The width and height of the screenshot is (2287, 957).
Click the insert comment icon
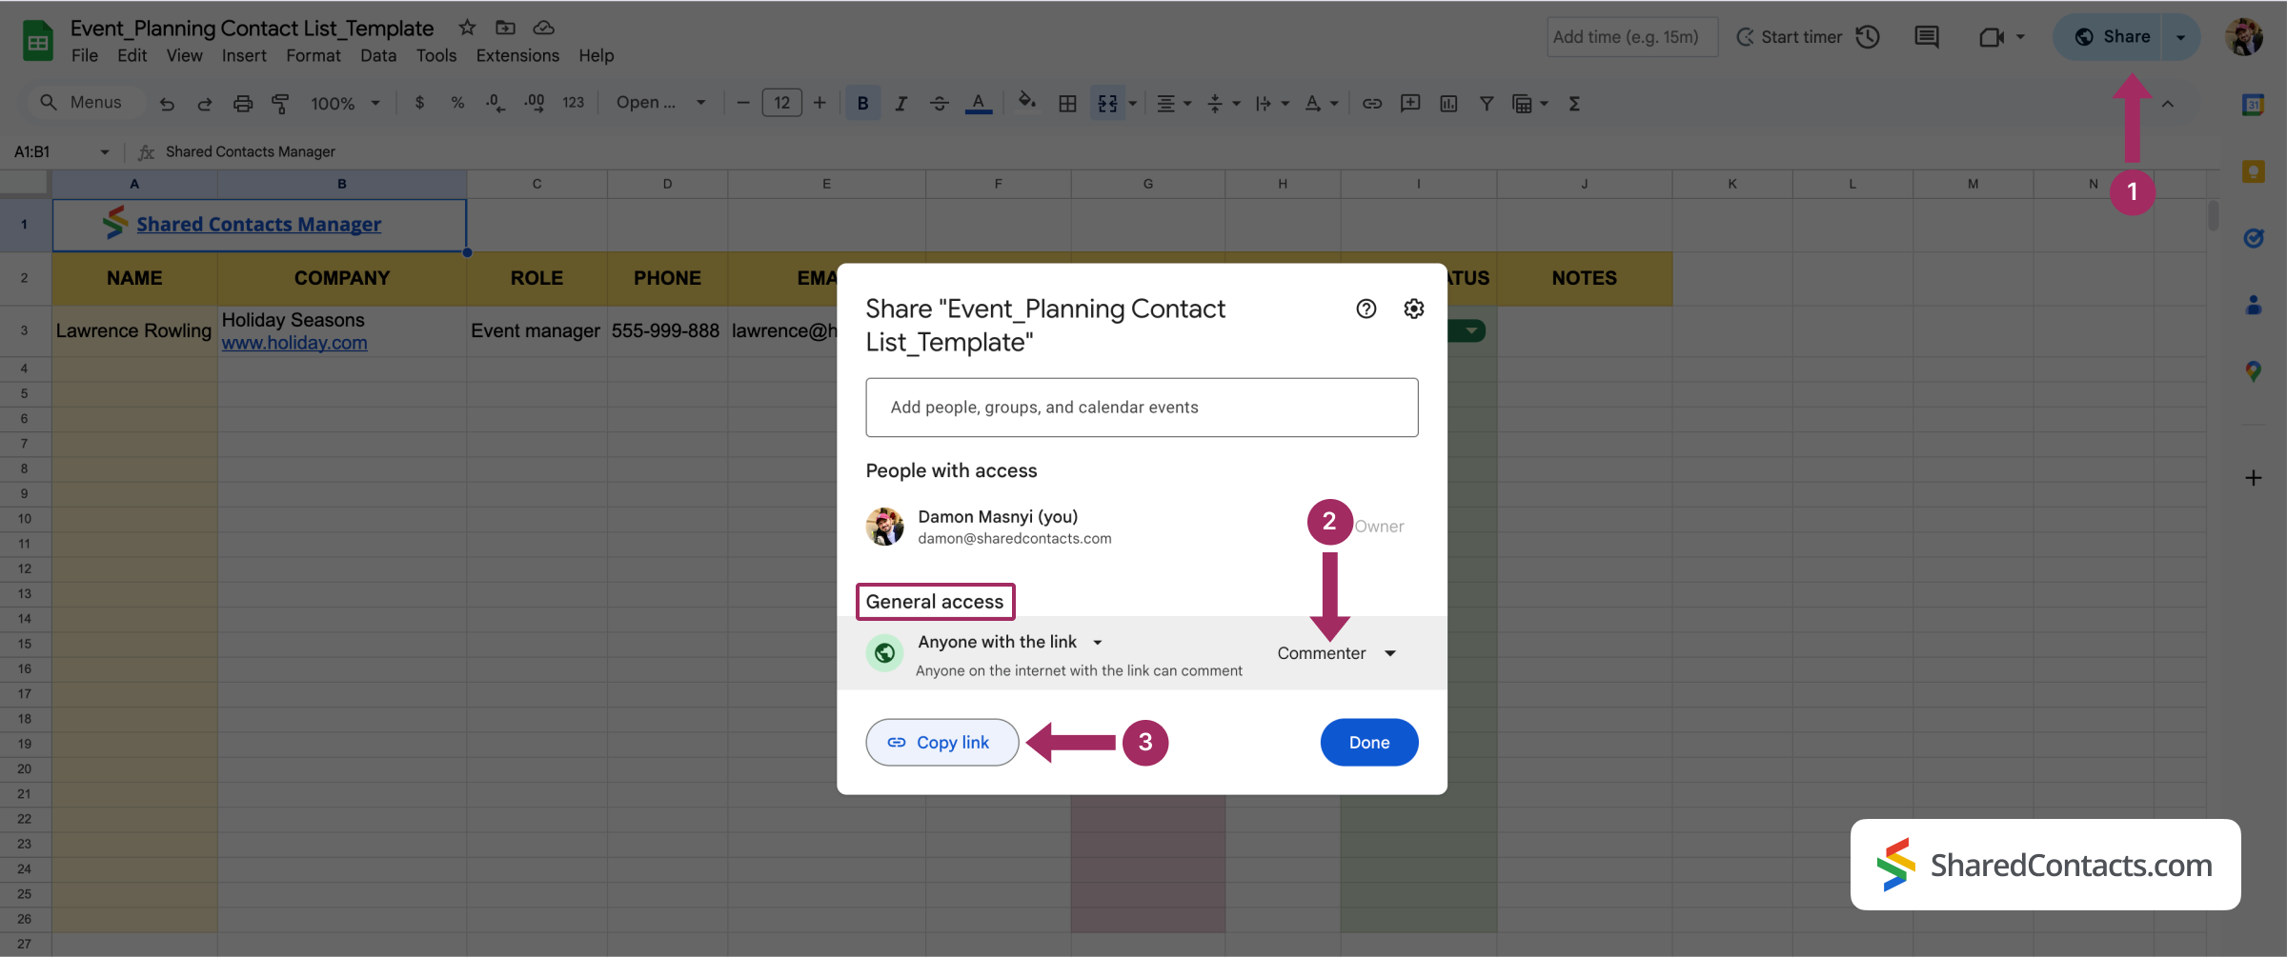(1410, 103)
